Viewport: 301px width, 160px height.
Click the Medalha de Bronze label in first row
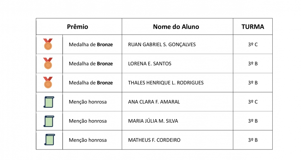click(x=91, y=44)
